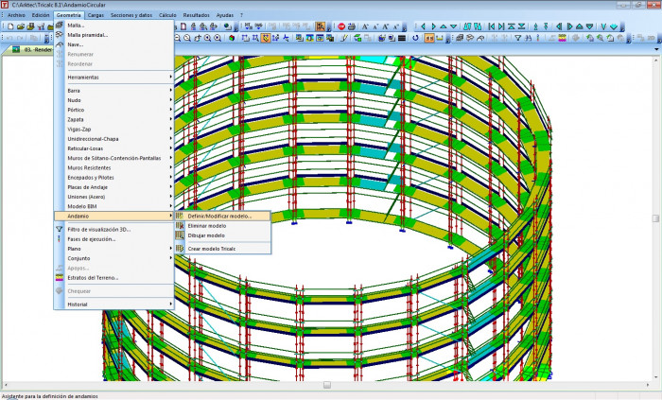This screenshot has width=662, height=400.
Task: Open the Resultados menu
Action: pos(197,15)
